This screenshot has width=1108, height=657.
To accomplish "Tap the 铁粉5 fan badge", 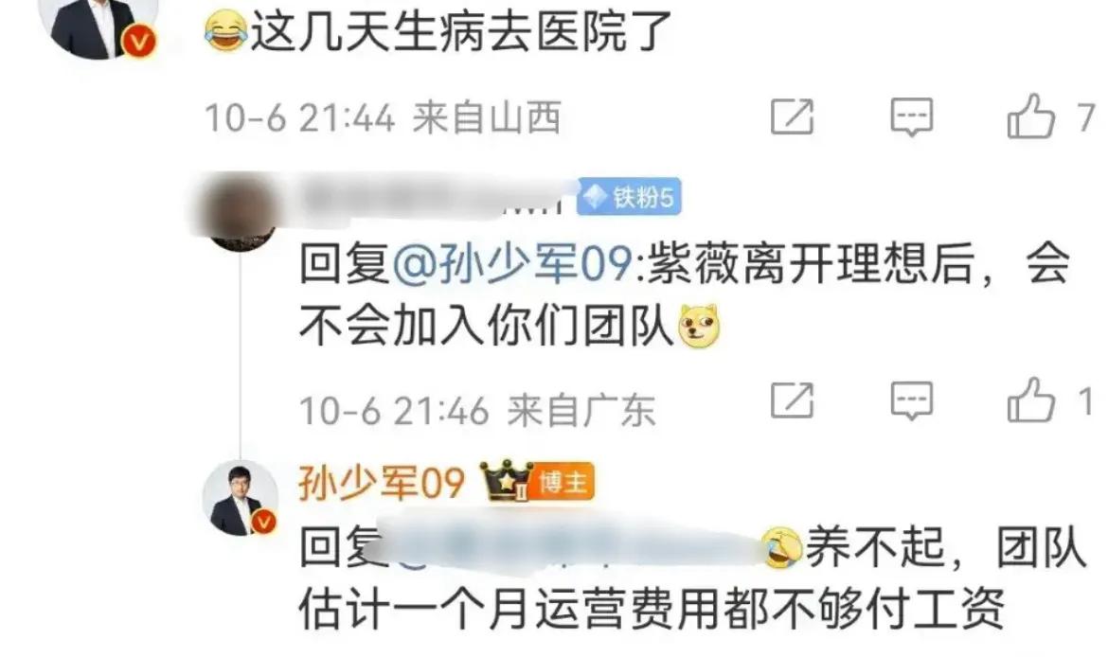I will [629, 196].
